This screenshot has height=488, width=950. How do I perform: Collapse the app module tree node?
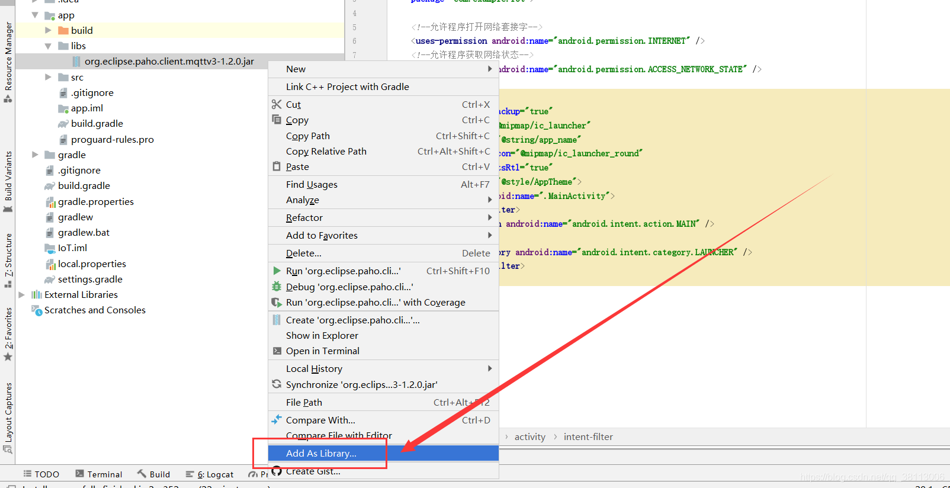(x=35, y=15)
